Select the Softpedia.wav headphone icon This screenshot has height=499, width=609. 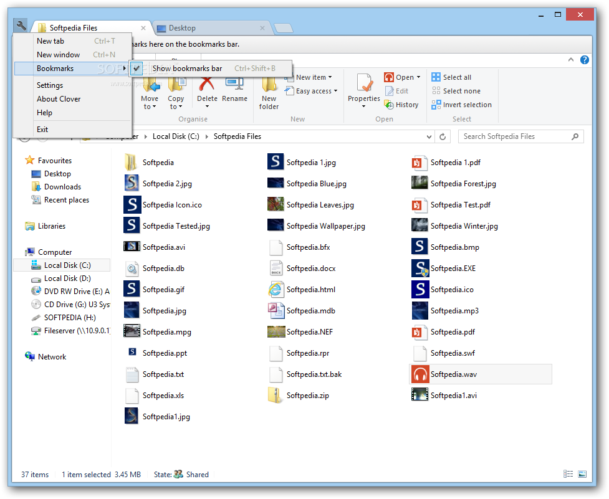point(420,374)
